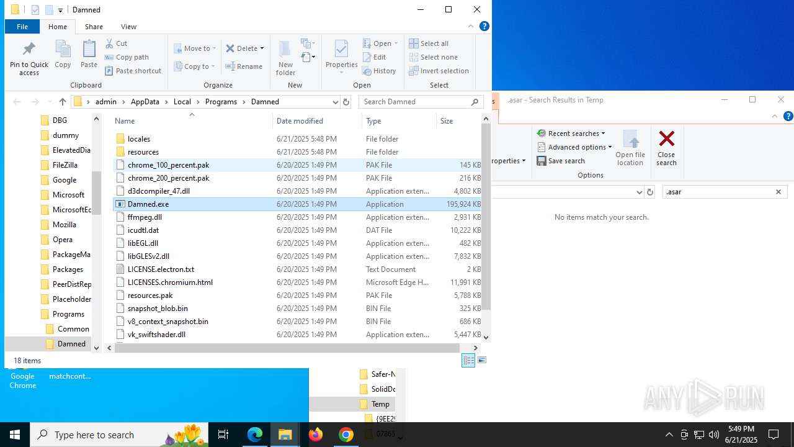Switch to the View tab
This screenshot has height=447, width=794.
click(128, 27)
